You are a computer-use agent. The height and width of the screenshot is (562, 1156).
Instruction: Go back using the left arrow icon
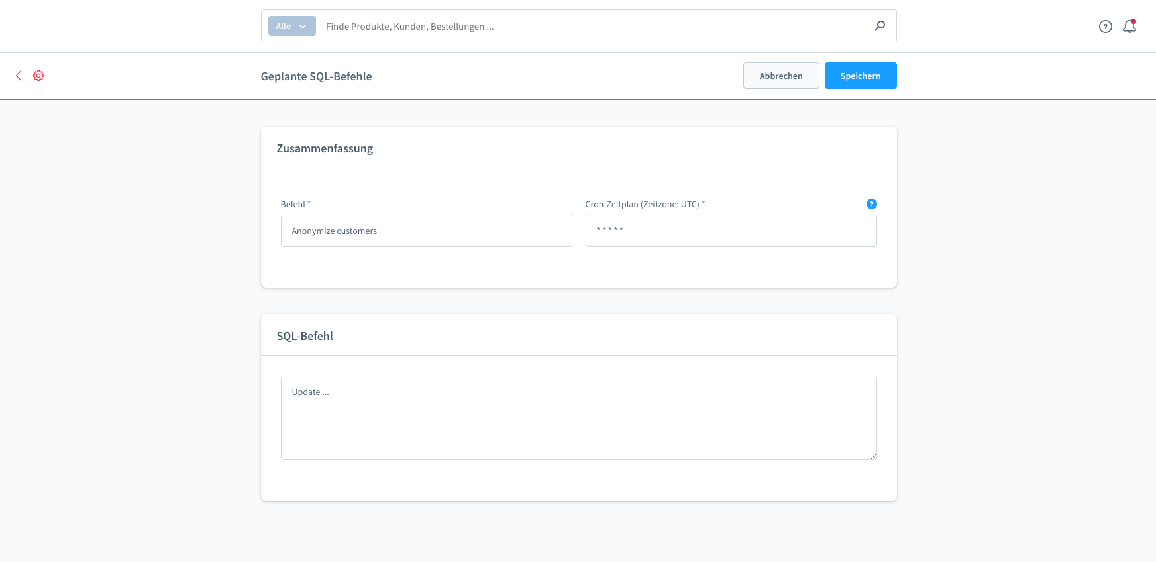pos(19,76)
